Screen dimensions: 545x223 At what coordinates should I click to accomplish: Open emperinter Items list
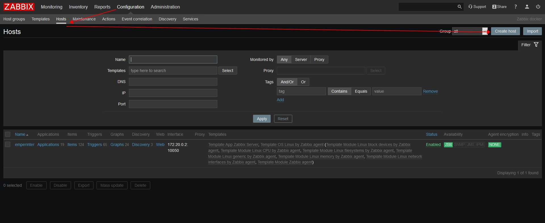point(72,145)
